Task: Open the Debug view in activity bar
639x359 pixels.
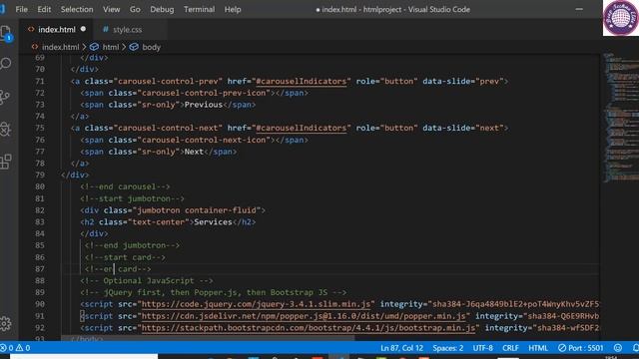Action: pos(5,129)
